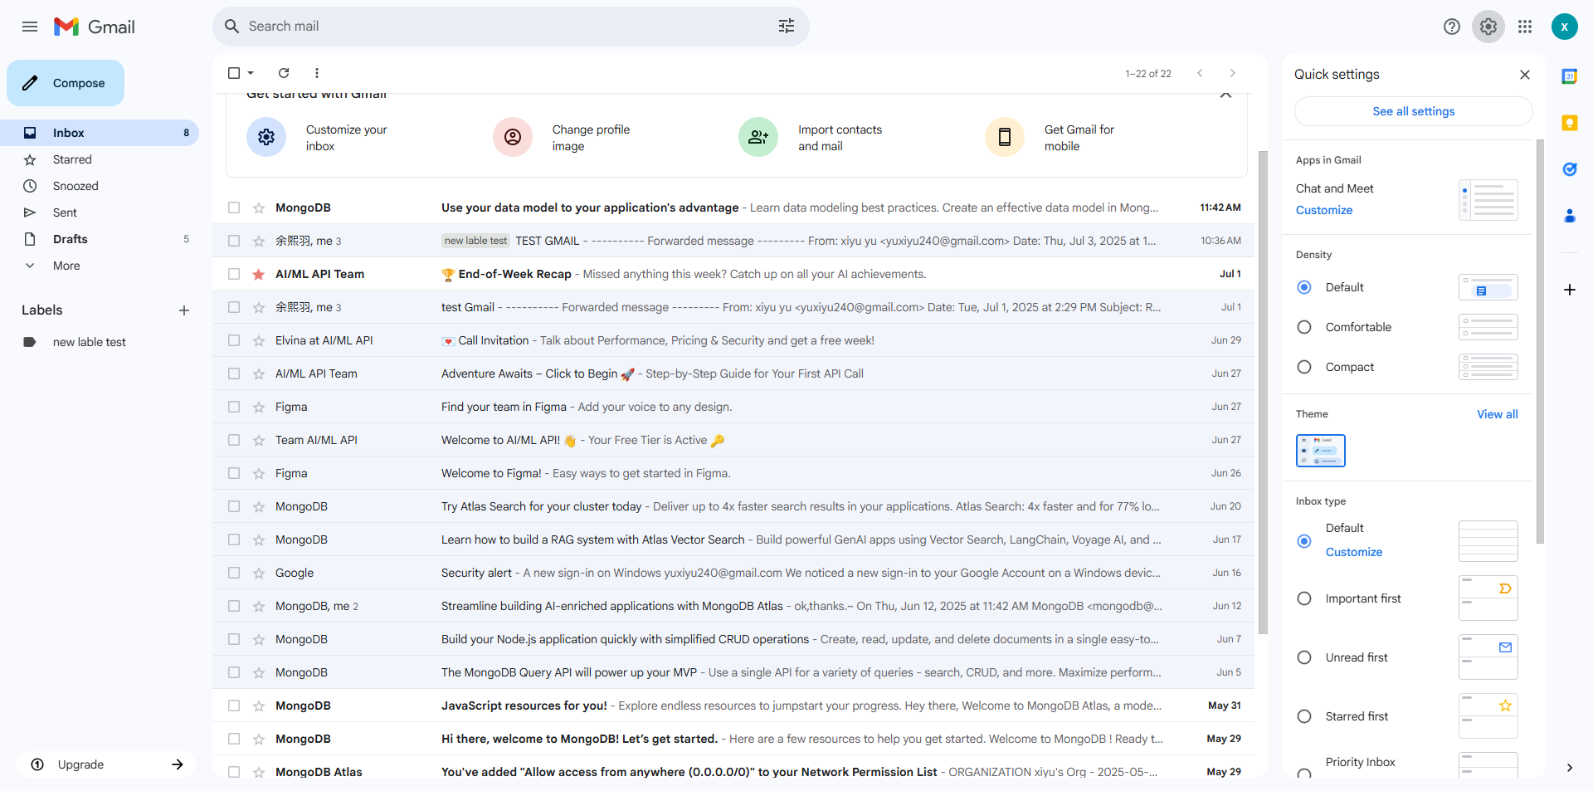The width and height of the screenshot is (1593, 791).
Task: Open the Drafts folder
Action: [100, 239]
